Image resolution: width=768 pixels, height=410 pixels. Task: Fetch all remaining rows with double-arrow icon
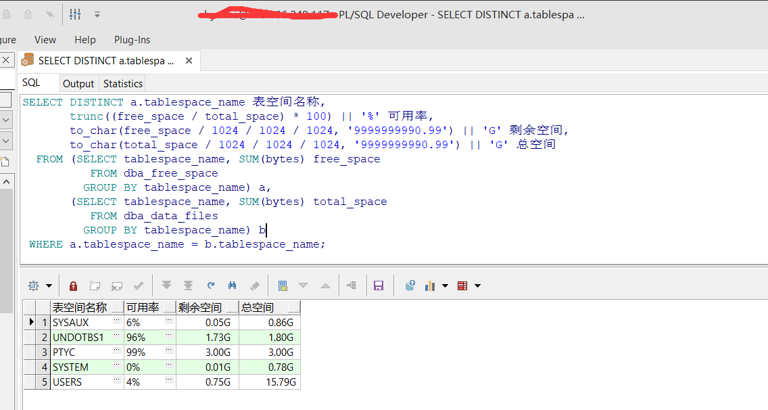(189, 286)
